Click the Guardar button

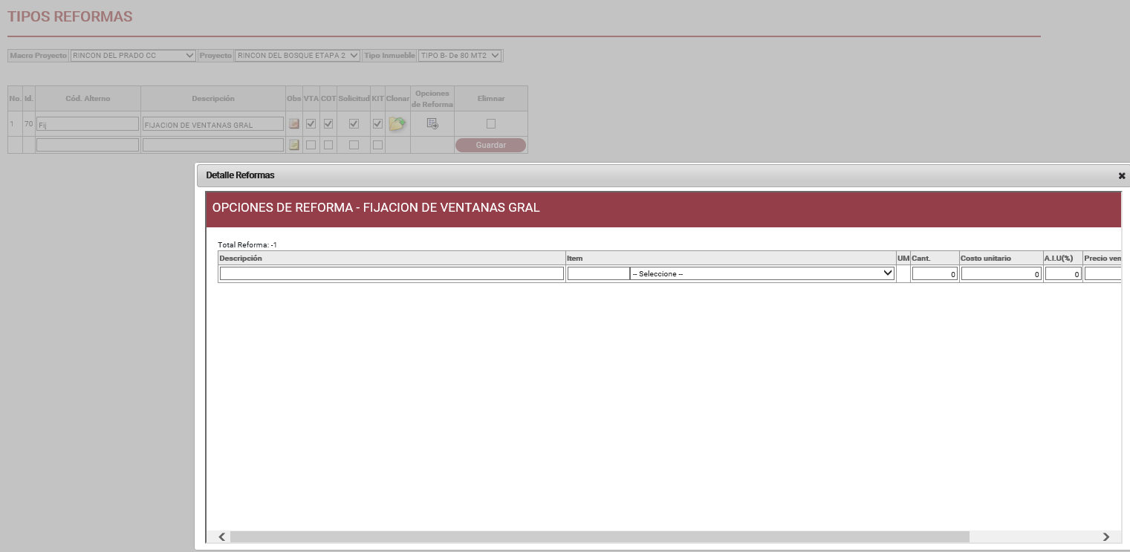point(490,145)
